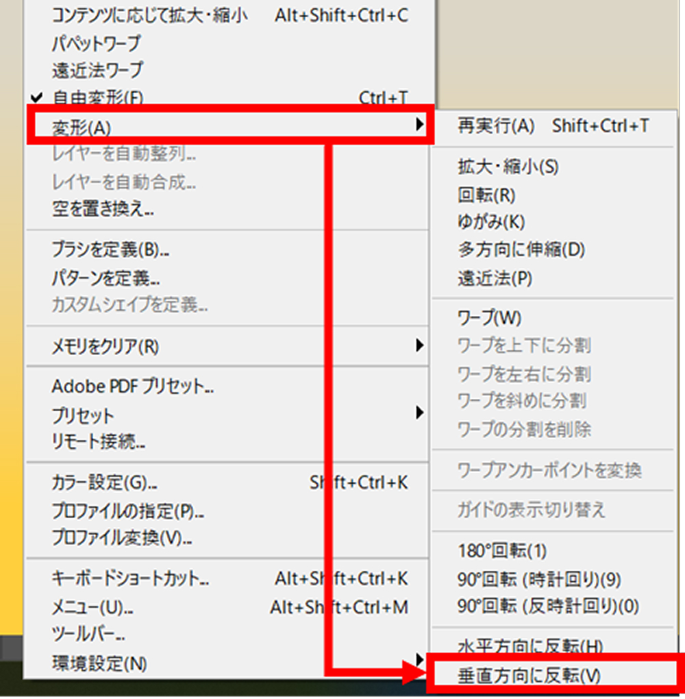Choose 水平方向に反転(H) in the transform submenu
The height and width of the screenshot is (699, 685).
(530, 646)
